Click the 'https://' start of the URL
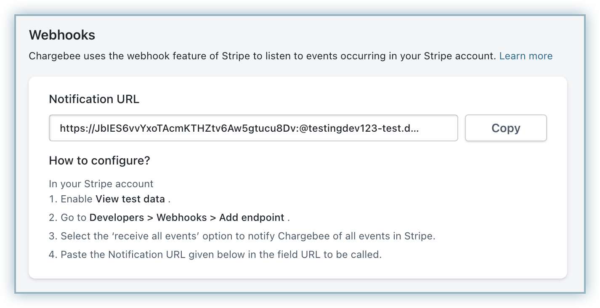This screenshot has width=600, height=308. click(x=72, y=128)
